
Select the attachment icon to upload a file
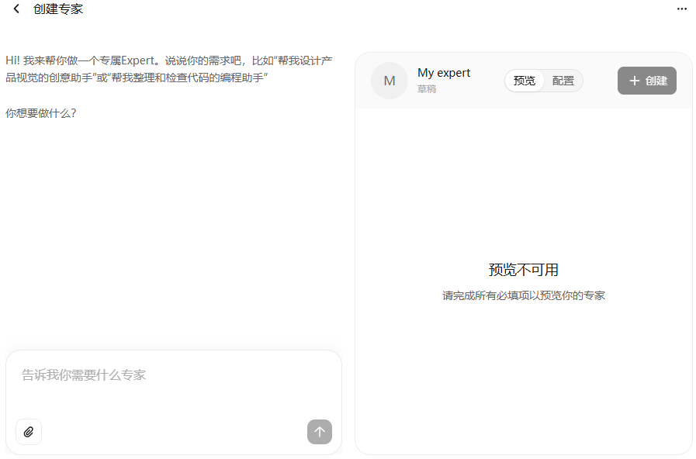(29, 432)
